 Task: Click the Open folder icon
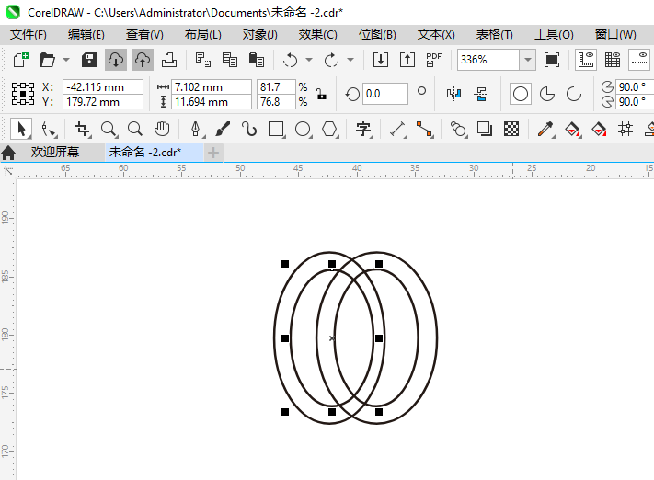point(48,60)
